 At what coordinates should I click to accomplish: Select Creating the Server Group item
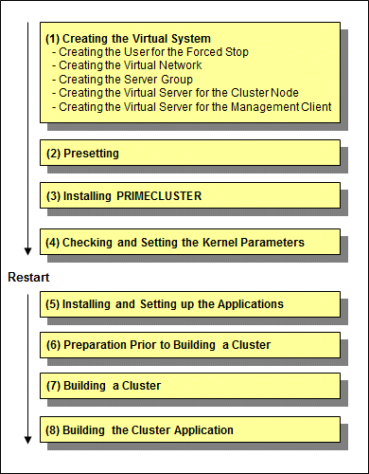click(122, 80)
